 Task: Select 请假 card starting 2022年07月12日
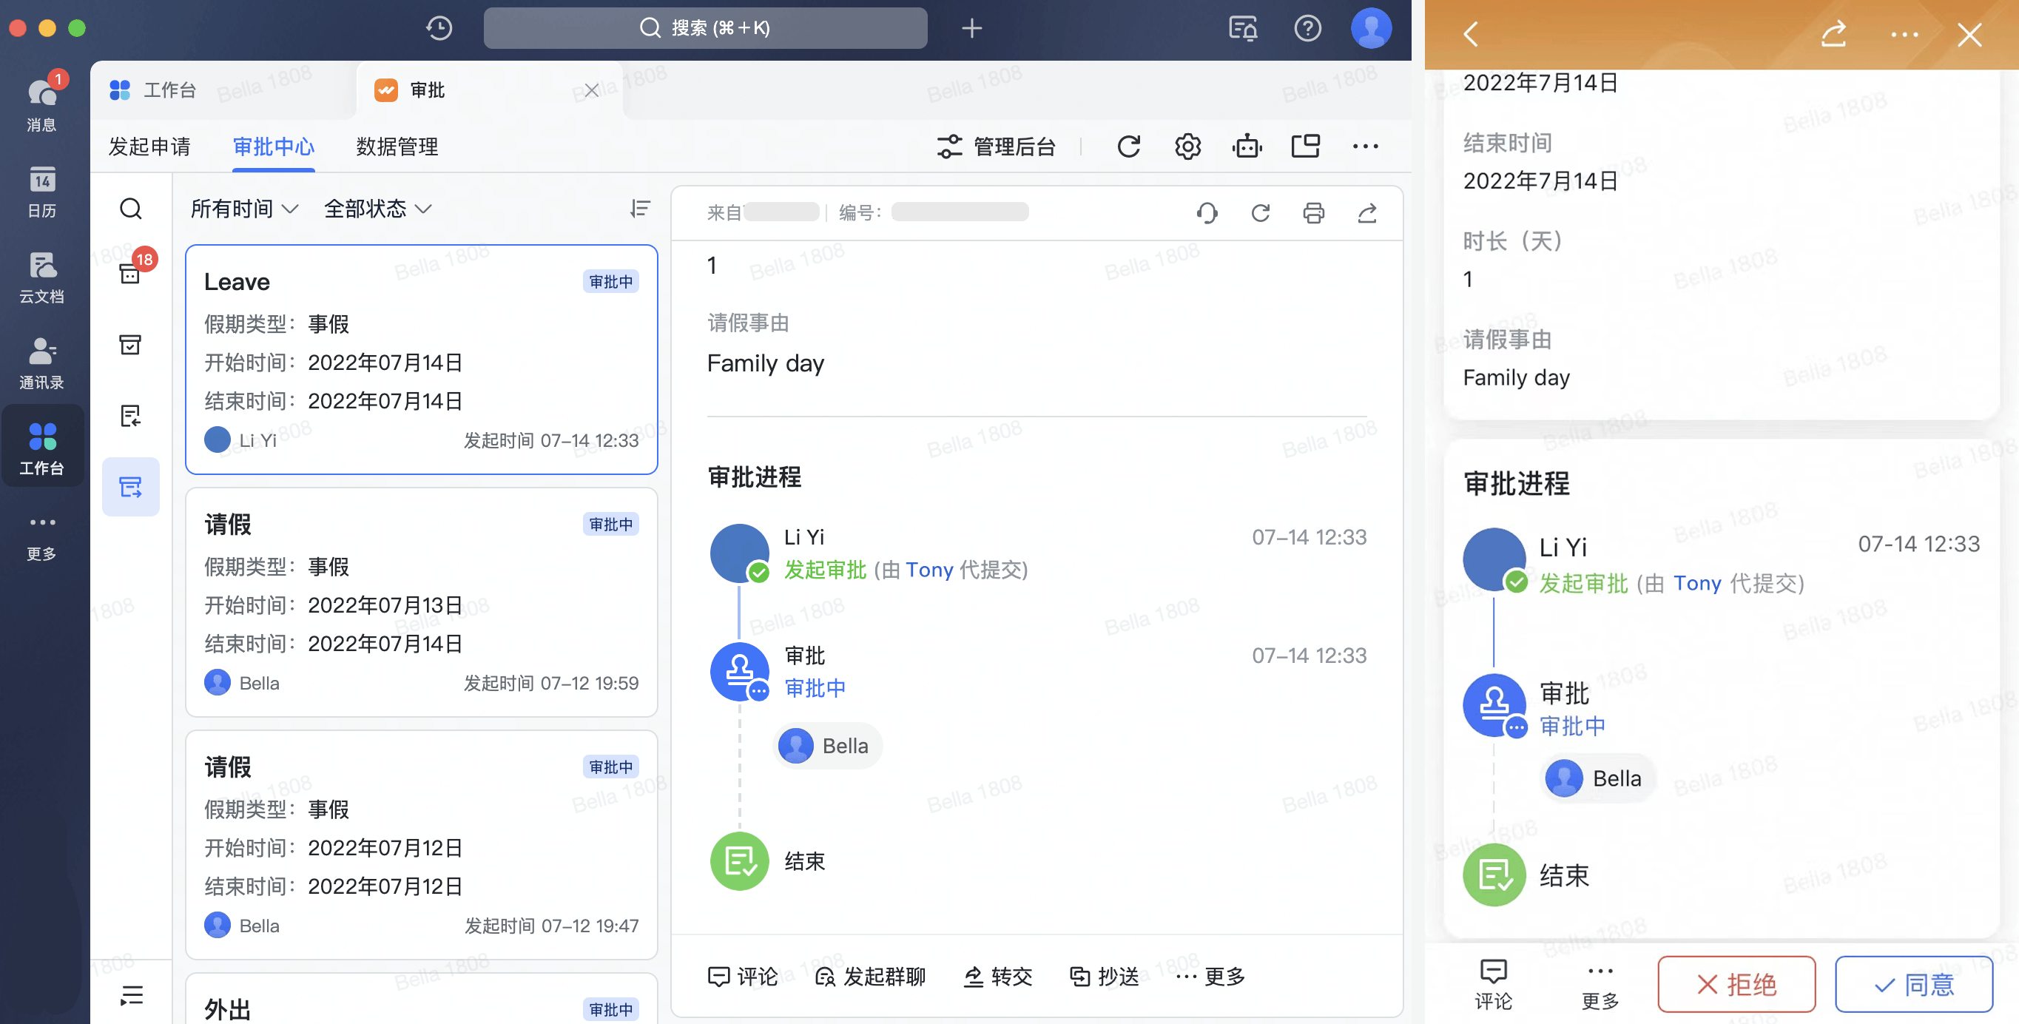pyautogui.click(x=421, y=844)
